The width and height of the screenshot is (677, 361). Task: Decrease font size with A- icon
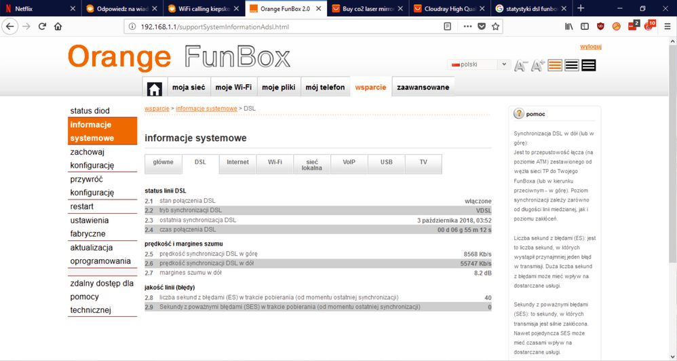pyautogui.click(x=521, y=65)
